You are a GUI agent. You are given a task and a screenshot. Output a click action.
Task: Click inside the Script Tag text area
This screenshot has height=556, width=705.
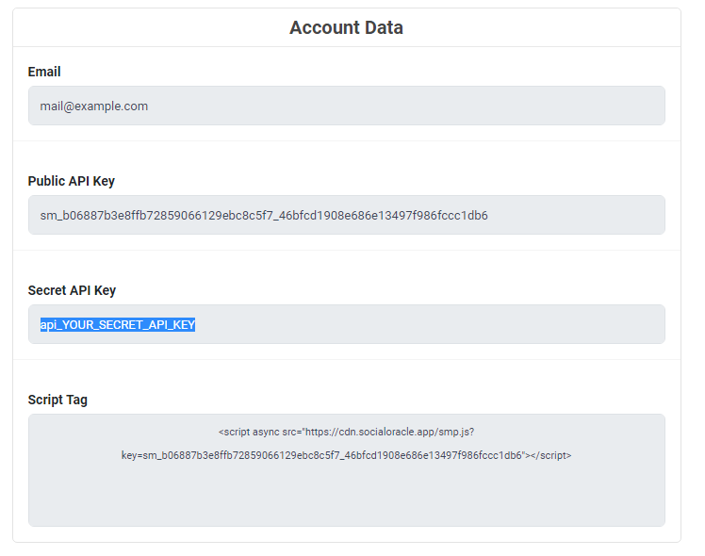[346, 470]
